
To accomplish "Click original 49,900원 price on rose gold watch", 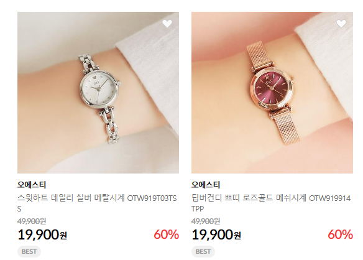I will 206,221.
